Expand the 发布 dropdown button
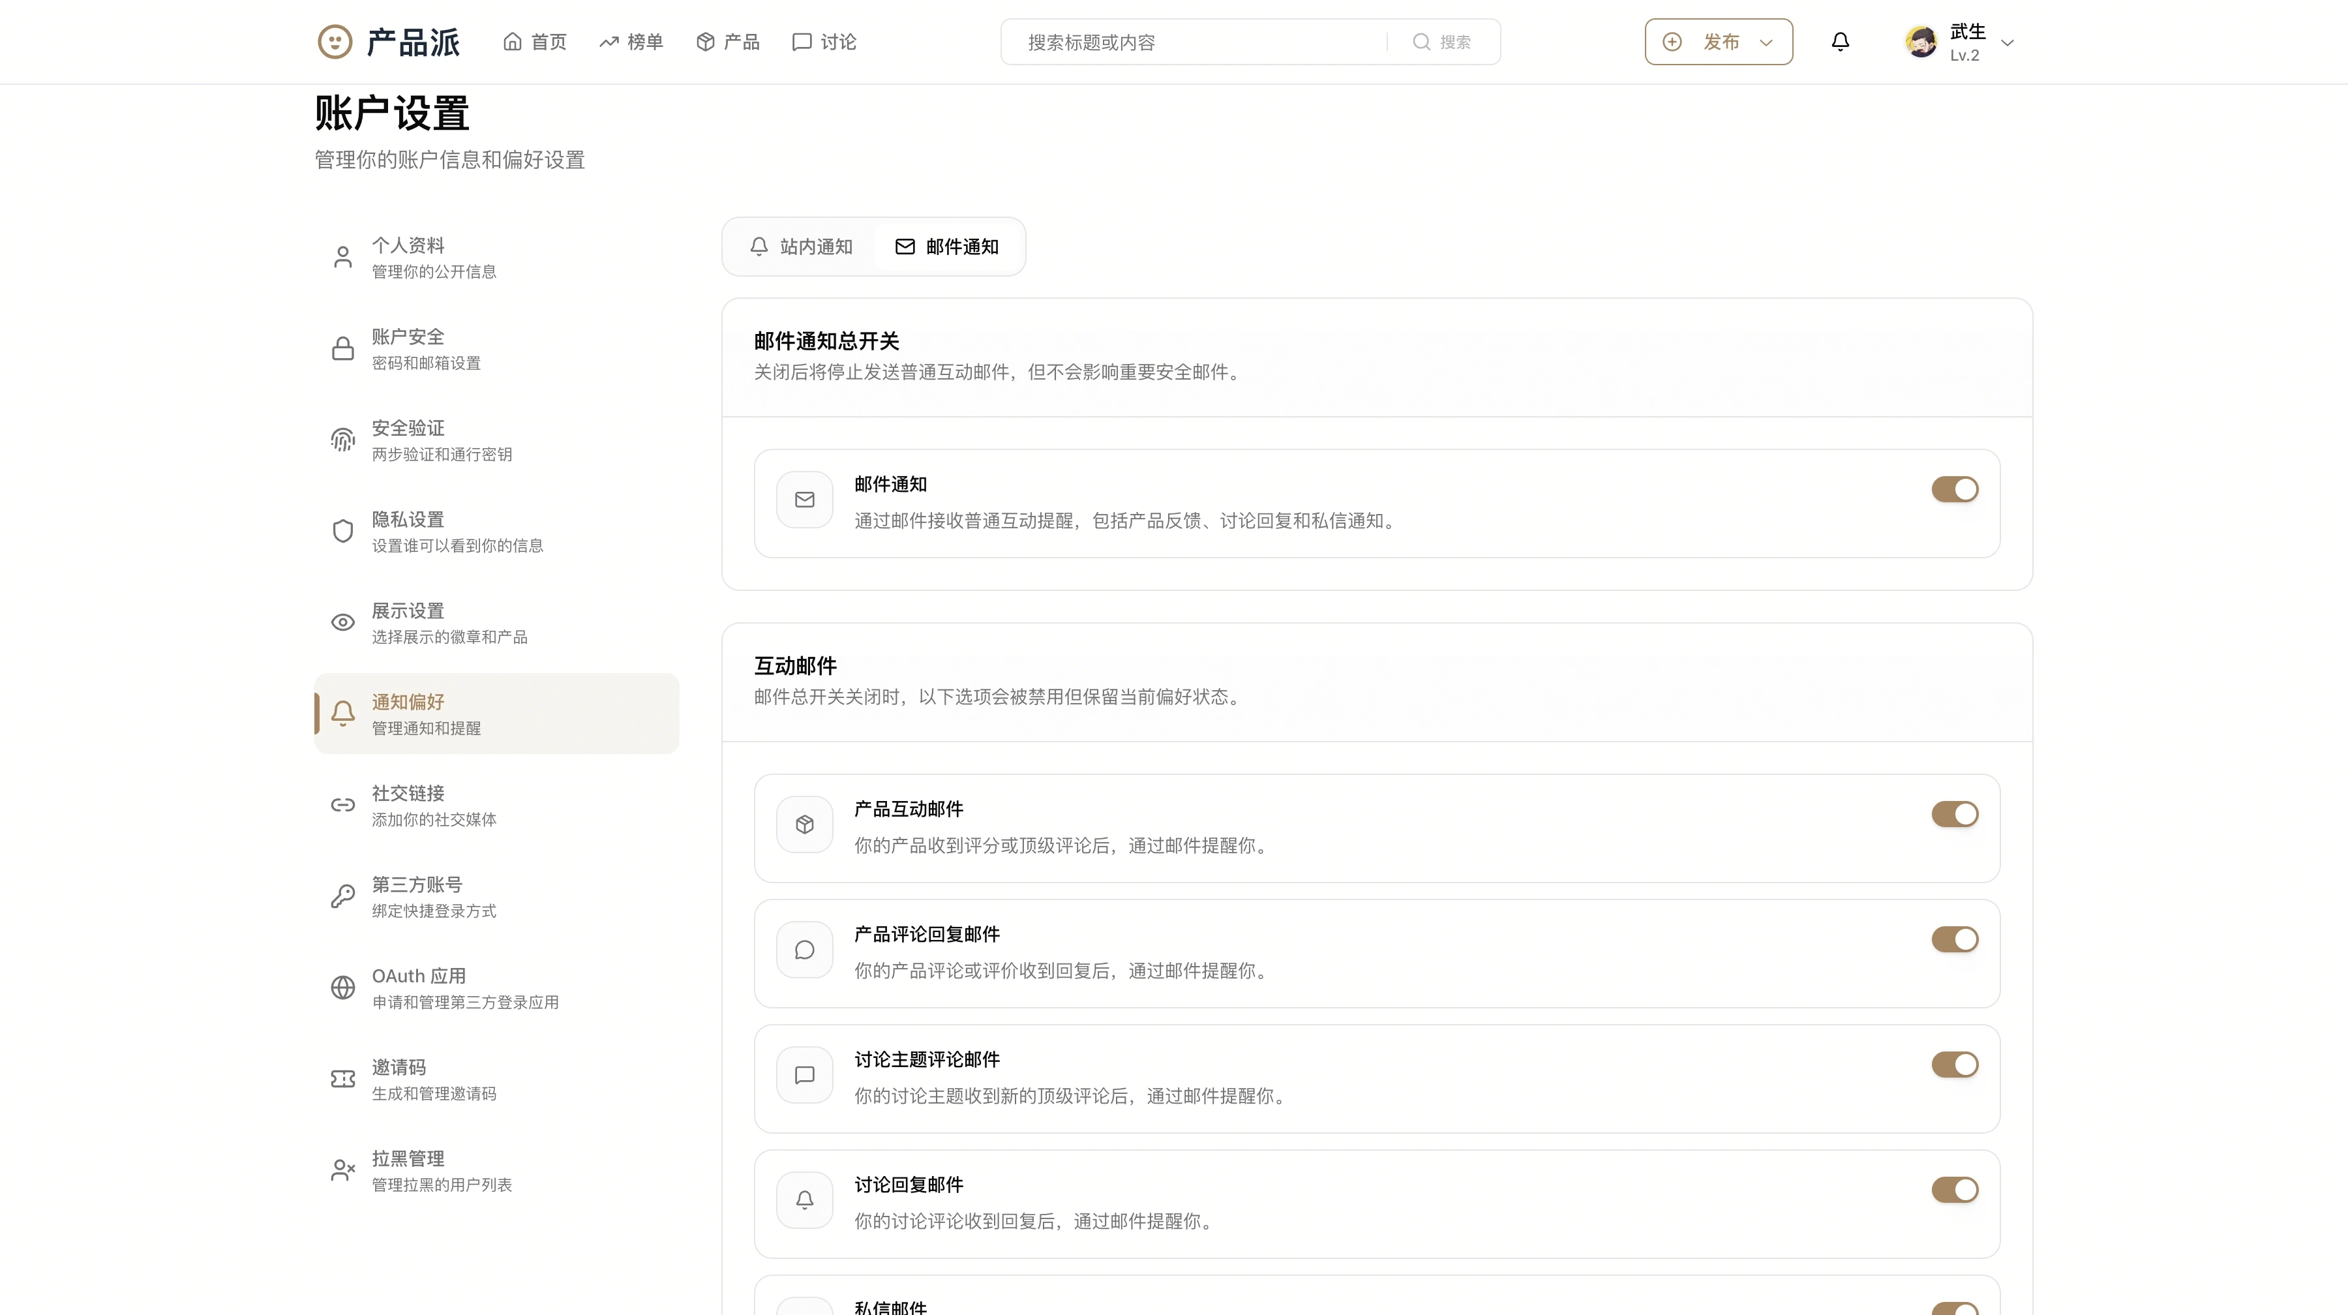2348x1315 pixels. coord(1718,42)
